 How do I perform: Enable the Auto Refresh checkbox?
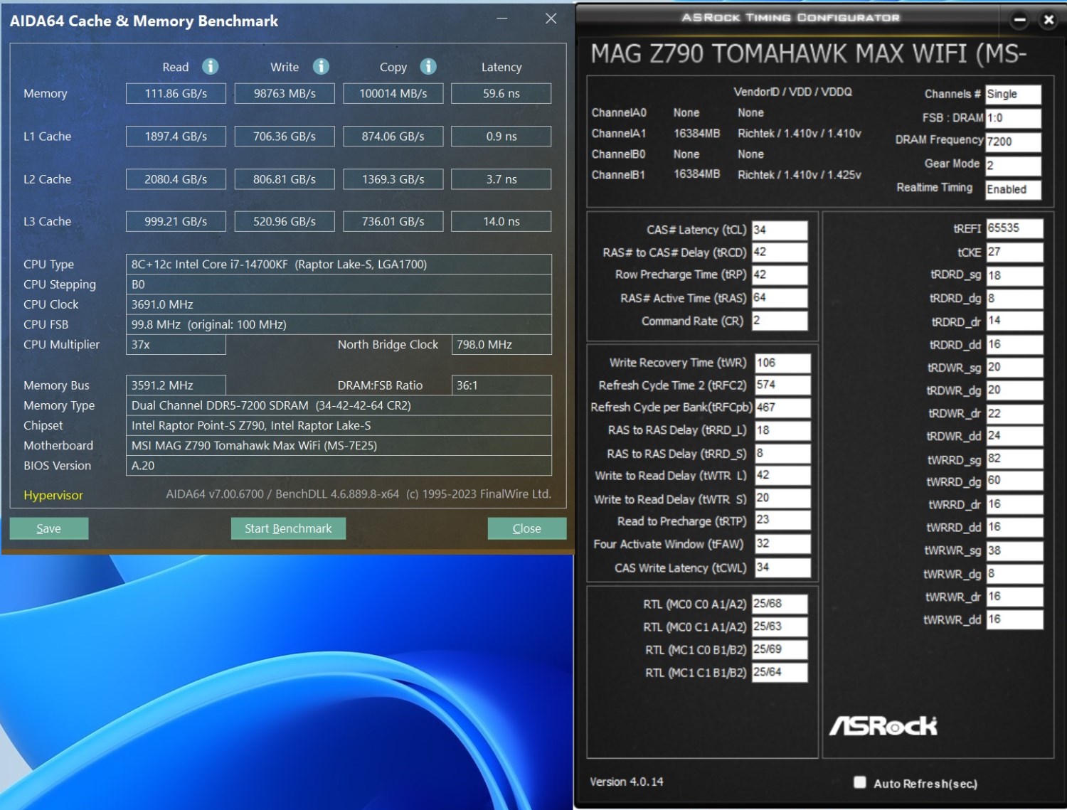click(860, 782)
